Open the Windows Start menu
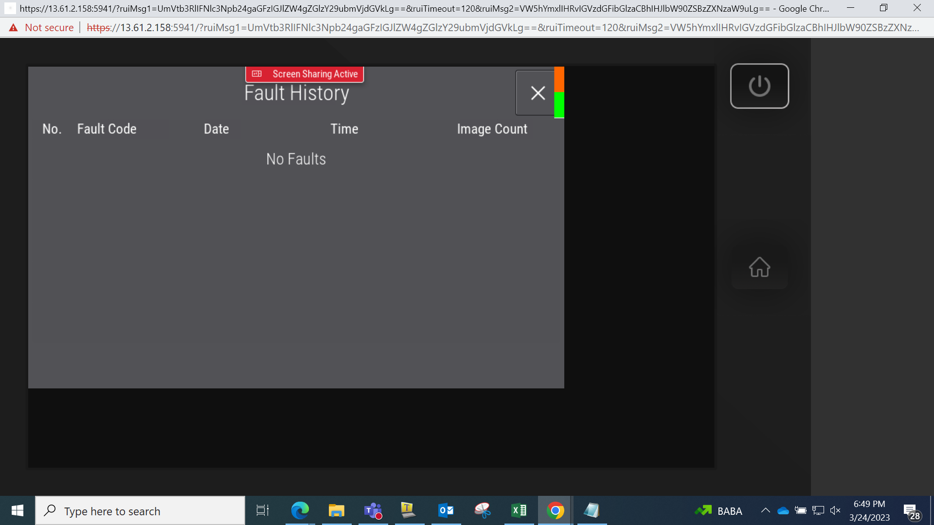 tap(18, 510)
